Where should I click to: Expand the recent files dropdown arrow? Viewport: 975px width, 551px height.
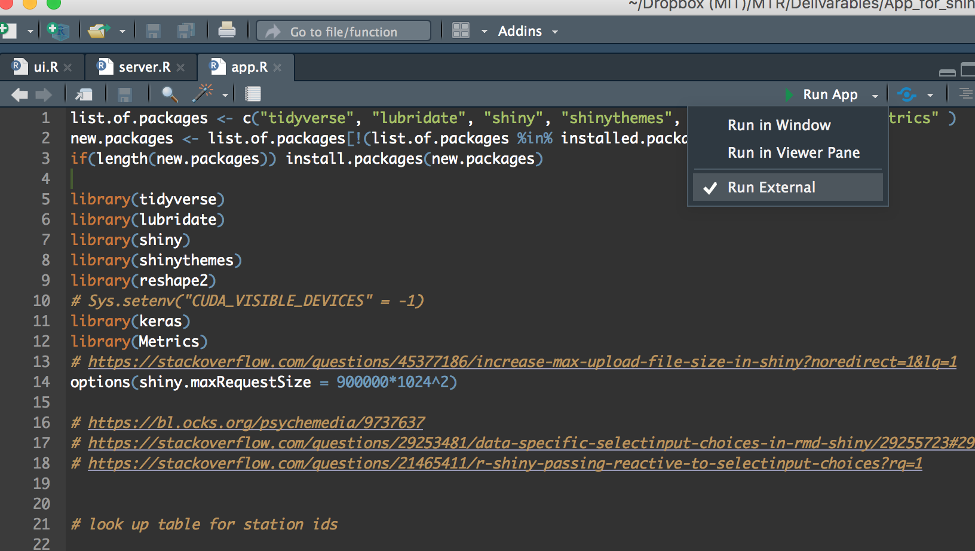click(122, 31)
